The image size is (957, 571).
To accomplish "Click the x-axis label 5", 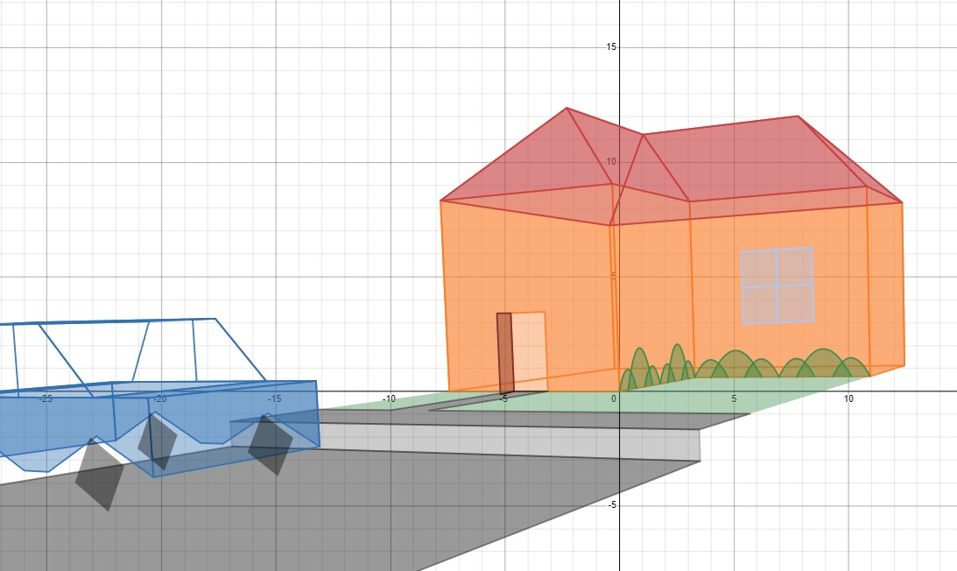I will point(734,398).
